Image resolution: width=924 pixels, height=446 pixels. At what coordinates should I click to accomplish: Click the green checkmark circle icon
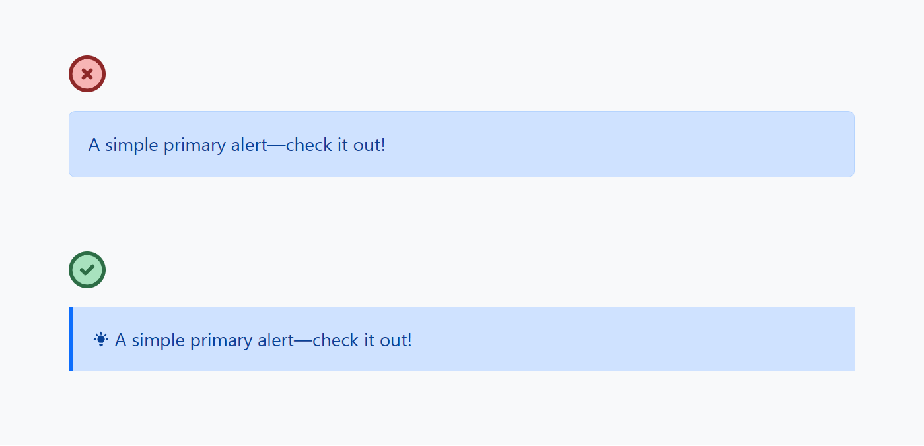coord(87,270)
